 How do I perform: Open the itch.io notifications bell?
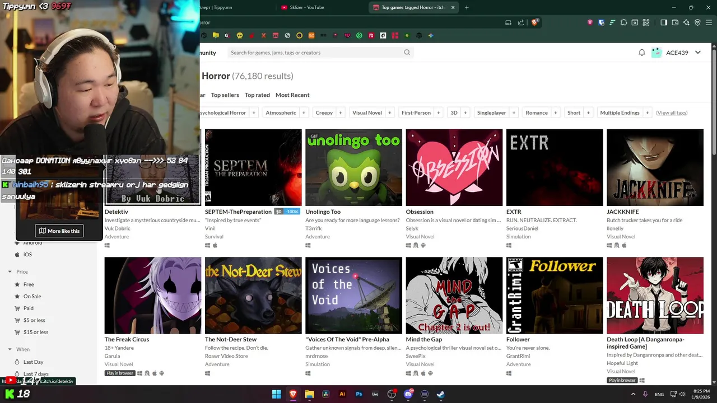pos(641,53)
